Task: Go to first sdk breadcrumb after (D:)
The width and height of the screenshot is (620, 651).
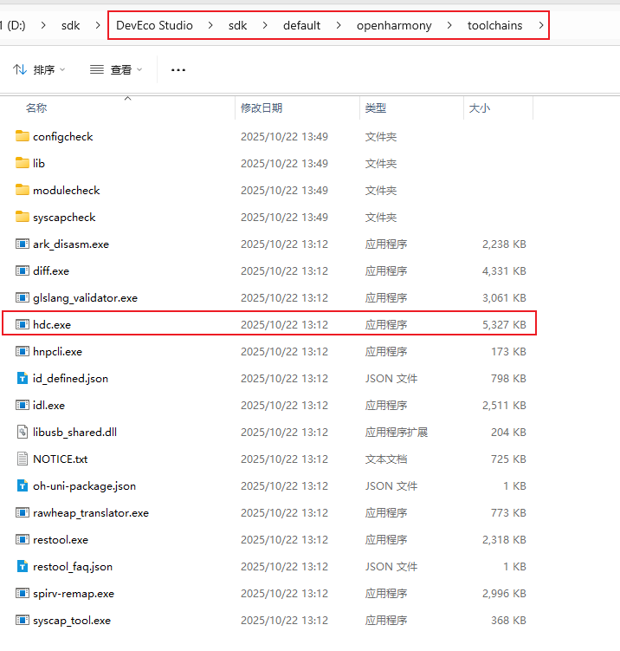Action: click(70, 25)
